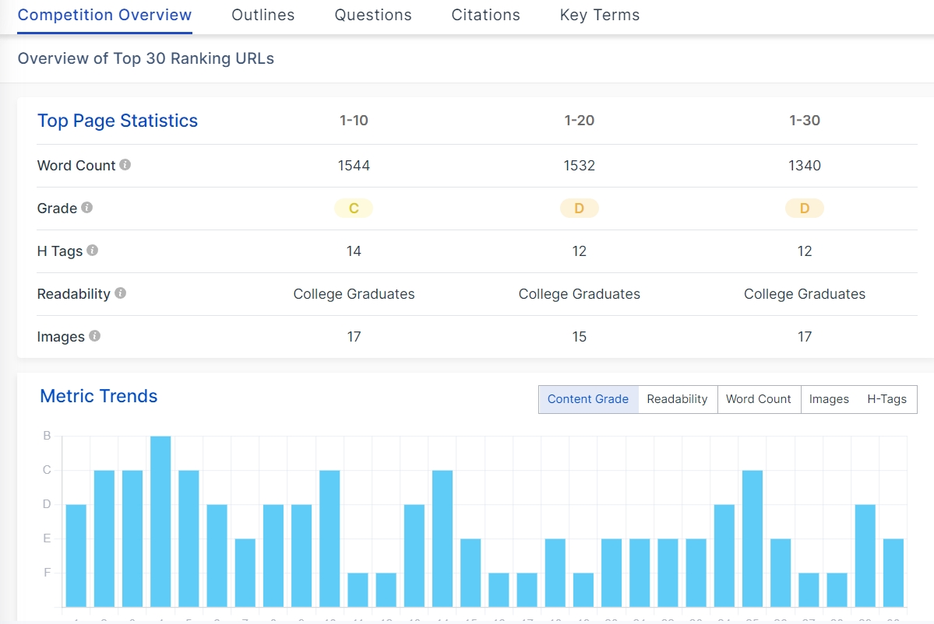The width and height of the screenshot is (934, 624).
Task: Click the info icon next to Grade
Action: tap(87, 208)
